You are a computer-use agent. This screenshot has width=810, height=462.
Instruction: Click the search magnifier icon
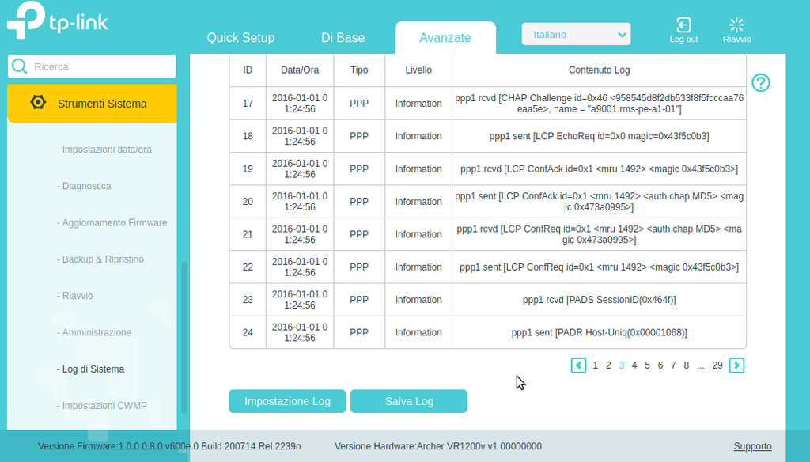point(20,66)
